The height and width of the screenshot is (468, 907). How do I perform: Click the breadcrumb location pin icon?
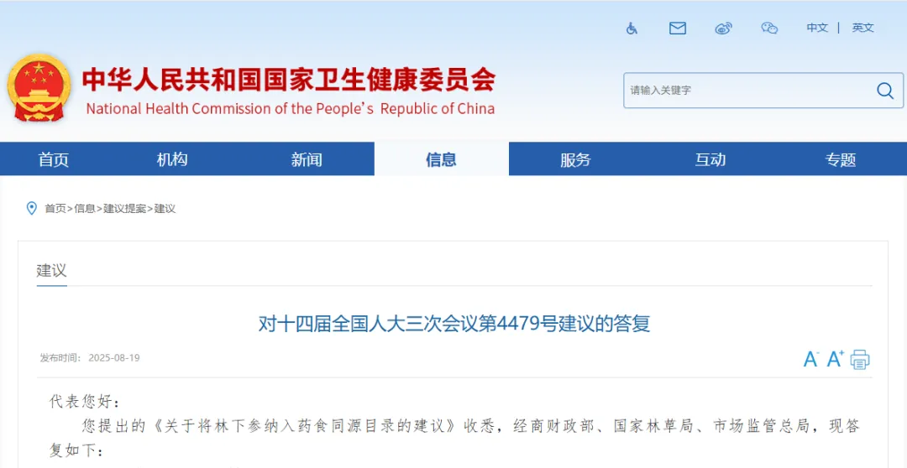tap(32, 208)
